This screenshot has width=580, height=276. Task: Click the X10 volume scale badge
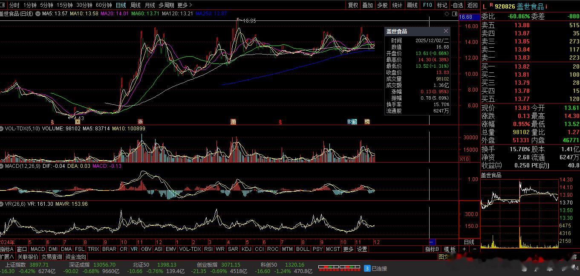pos(464,159)
